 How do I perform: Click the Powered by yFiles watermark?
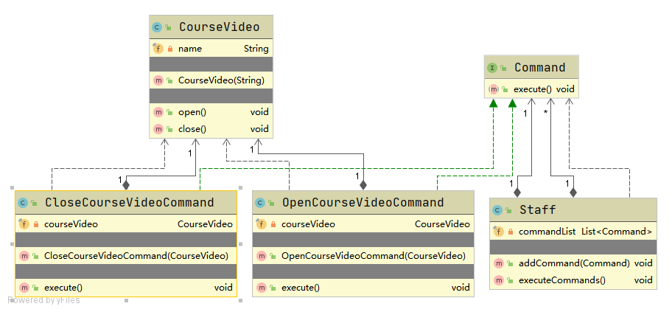coord(43,300)
